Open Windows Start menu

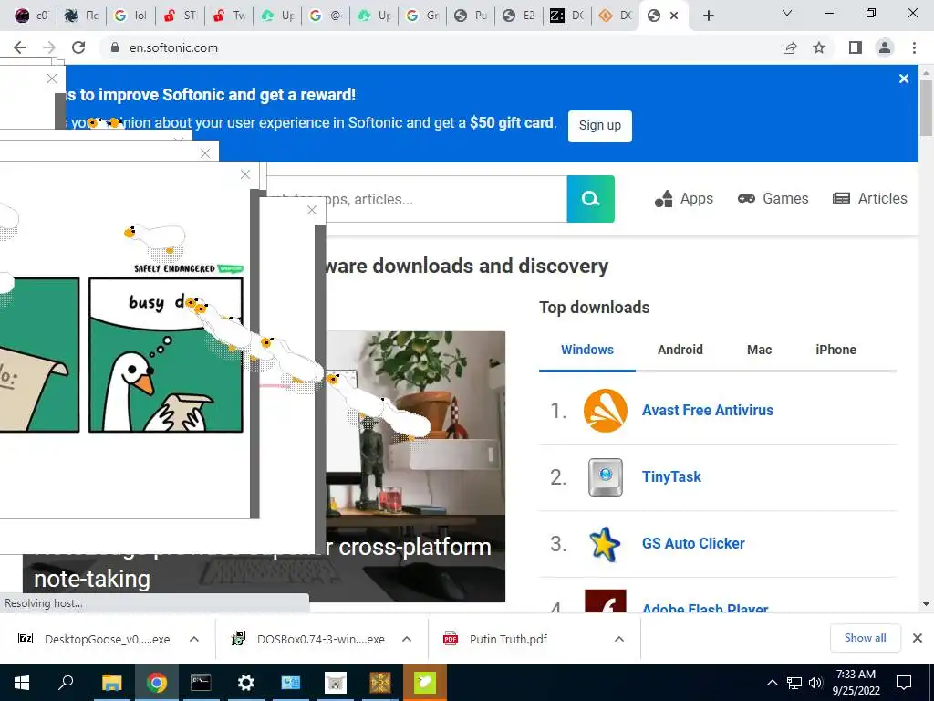[22, 683]
